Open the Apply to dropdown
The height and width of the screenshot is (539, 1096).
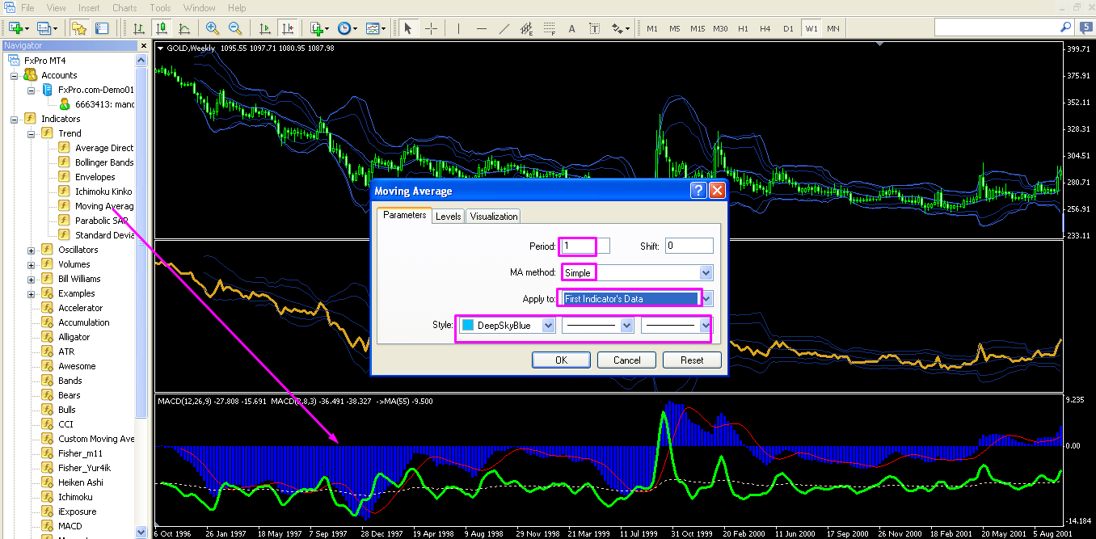(706, 299)
